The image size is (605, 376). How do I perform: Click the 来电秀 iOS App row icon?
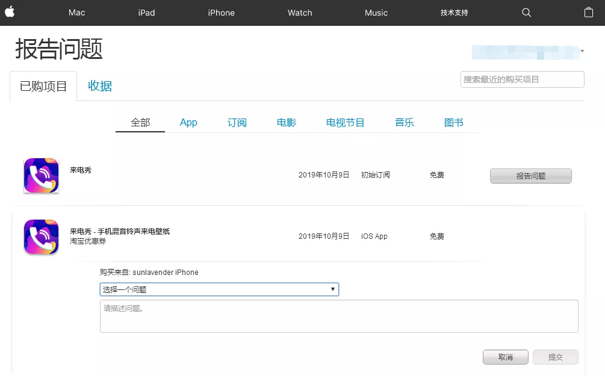42,237
